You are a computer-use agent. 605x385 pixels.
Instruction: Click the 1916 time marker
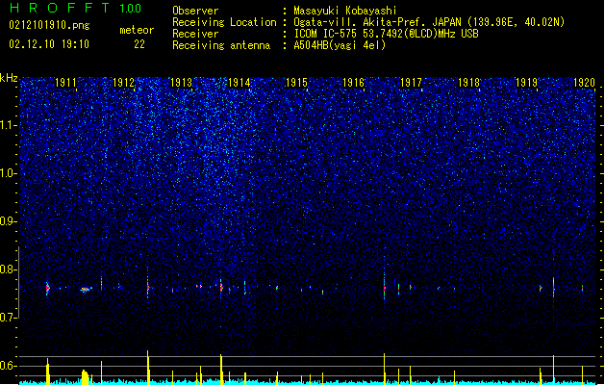point(354,83)
